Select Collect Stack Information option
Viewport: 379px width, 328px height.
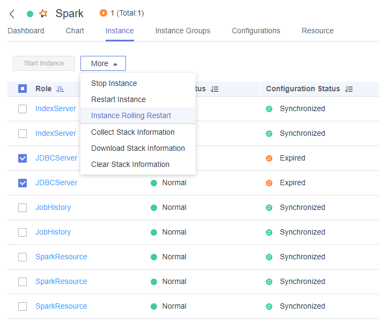[138, 132]
